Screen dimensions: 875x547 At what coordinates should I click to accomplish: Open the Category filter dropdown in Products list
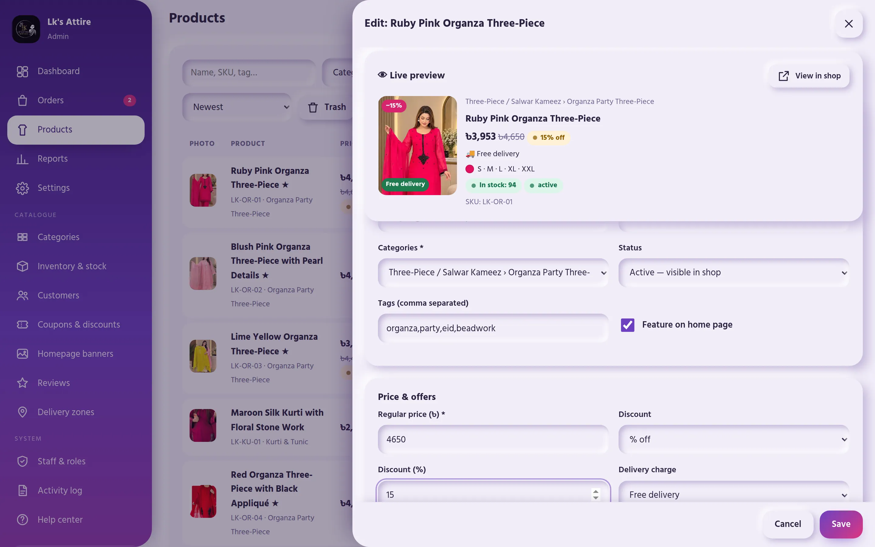tap(337, 72)
